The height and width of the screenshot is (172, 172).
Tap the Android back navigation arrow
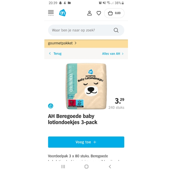[110, 166]
